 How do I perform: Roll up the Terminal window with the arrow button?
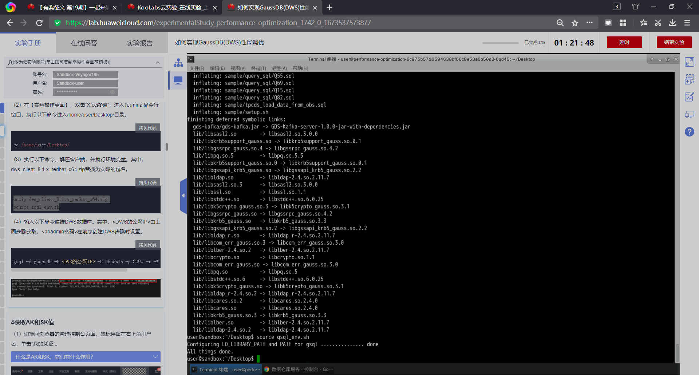pos(652,59)
